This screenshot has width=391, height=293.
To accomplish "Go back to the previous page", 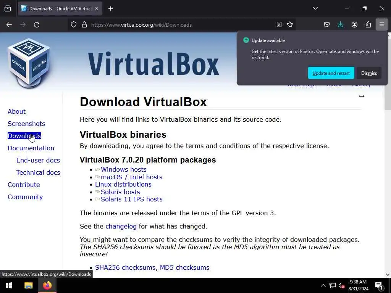I will tap(9, 25).
